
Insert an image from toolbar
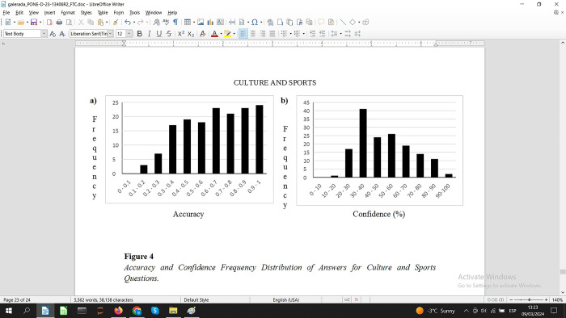pos(201,23)
